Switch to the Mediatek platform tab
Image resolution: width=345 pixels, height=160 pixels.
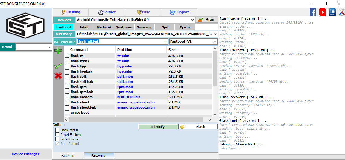tap(104, 27)
